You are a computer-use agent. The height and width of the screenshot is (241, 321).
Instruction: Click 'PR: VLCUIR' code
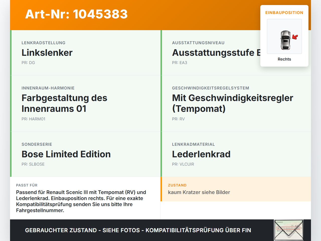pos(183,164)
